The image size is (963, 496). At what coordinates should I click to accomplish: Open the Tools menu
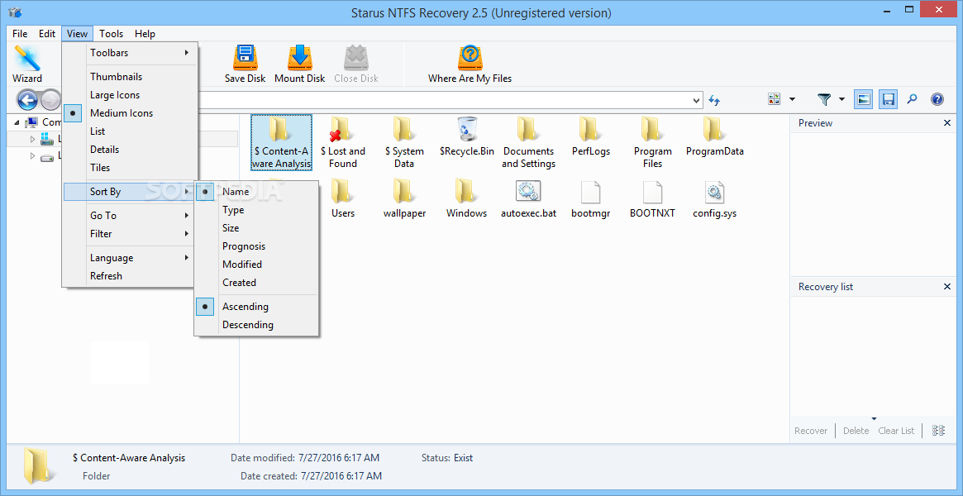111,34
